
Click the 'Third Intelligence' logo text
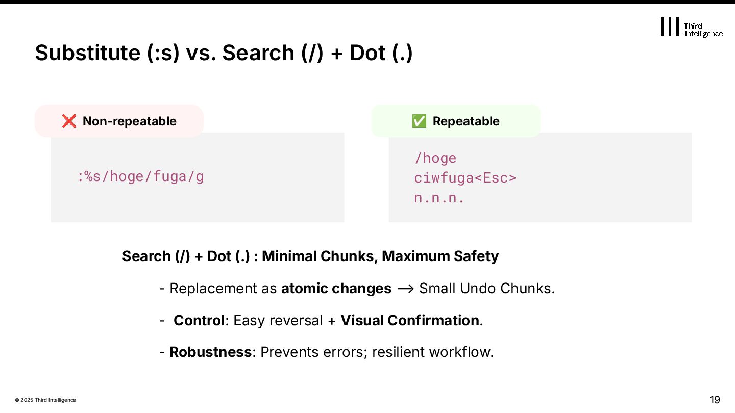[x=703, y=30]
